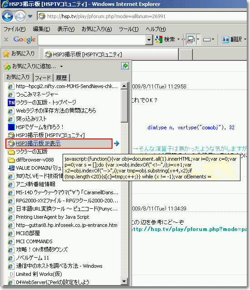Click D icon of Limited 剣 Works(仮)
The image size is (250, 290).
coord(11,274)
